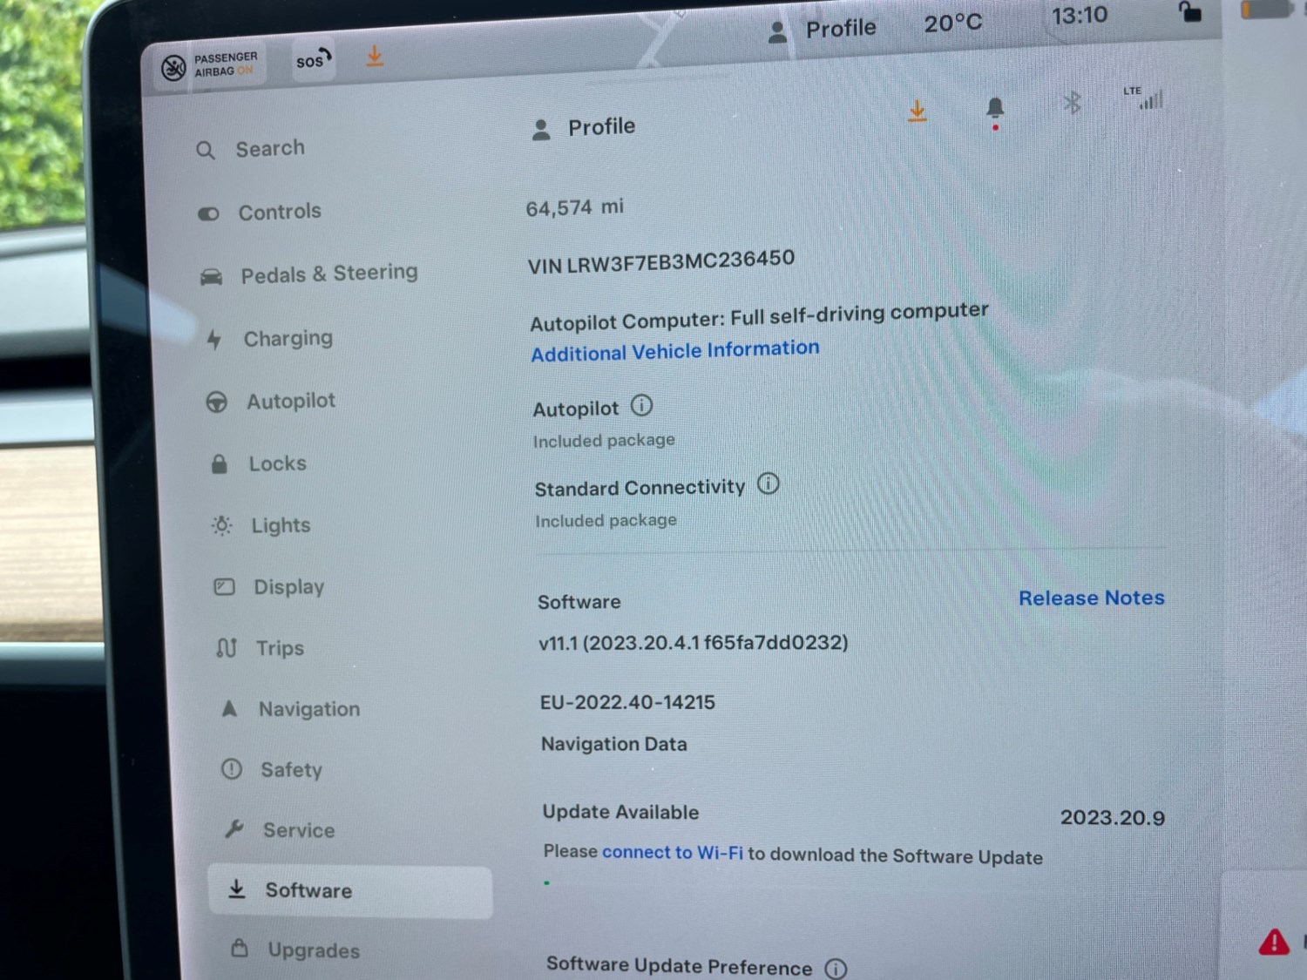Screen dimensions: 1307x980
Task: Tap the Bluetooth icon
Action: [x=1072, y=104]
